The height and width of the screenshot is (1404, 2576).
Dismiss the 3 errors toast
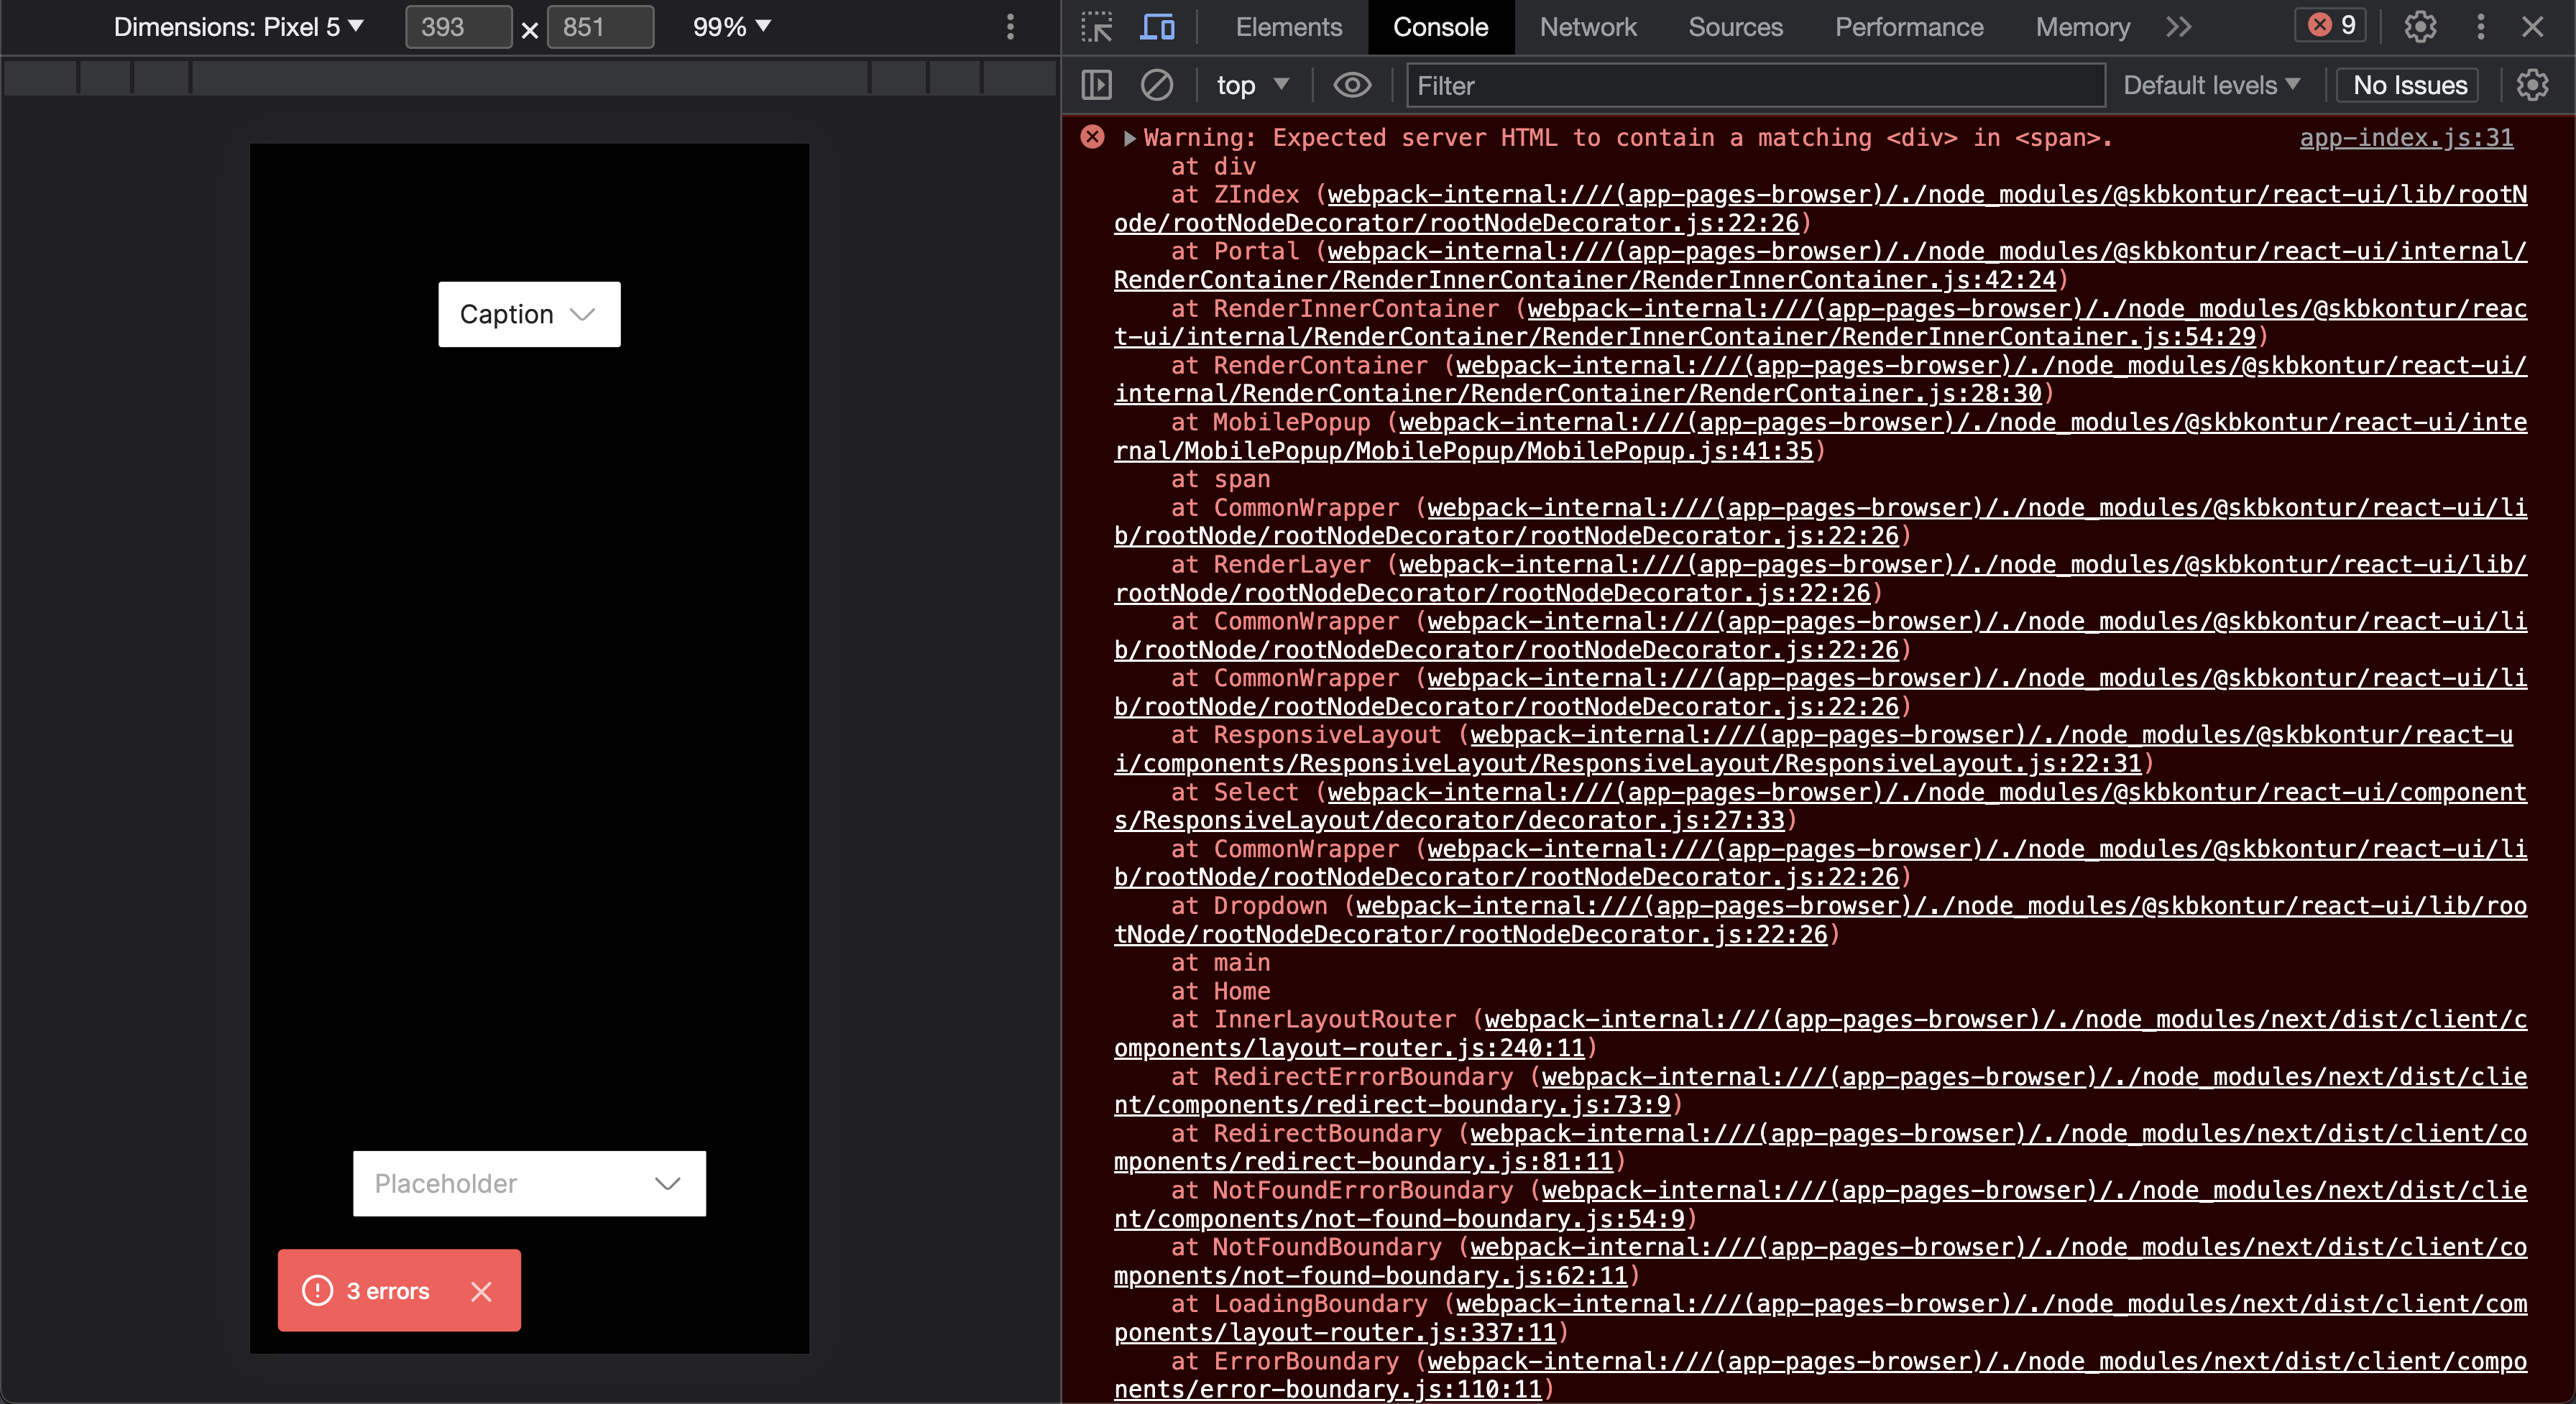481,1291
